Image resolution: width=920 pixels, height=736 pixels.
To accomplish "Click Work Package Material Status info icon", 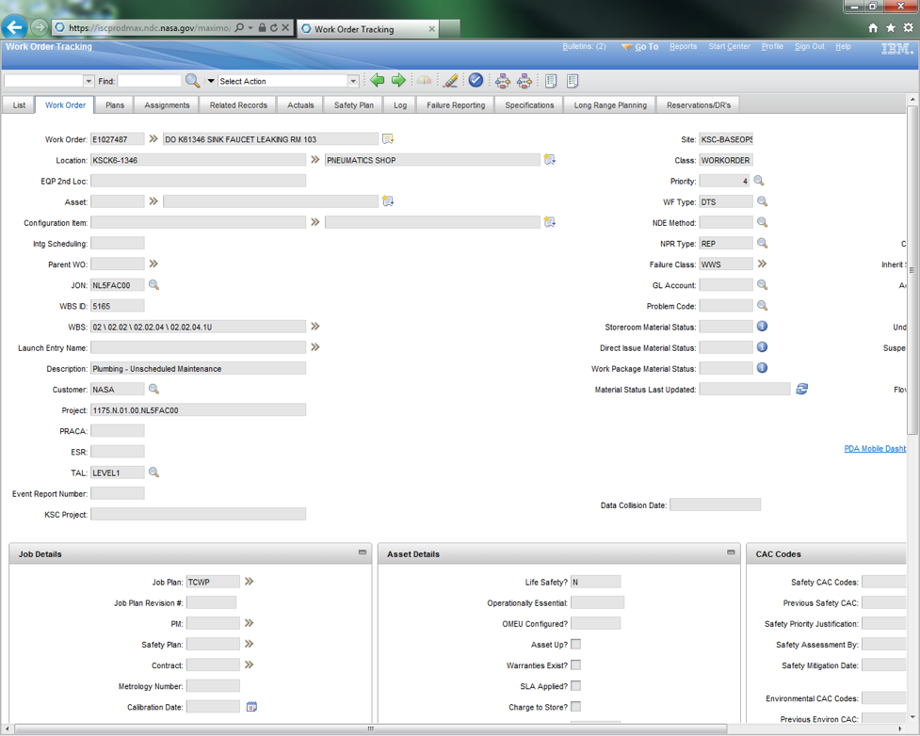I will [762, 368].
